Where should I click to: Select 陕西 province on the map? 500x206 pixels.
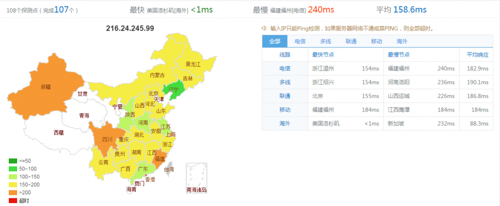pos(130,114)
